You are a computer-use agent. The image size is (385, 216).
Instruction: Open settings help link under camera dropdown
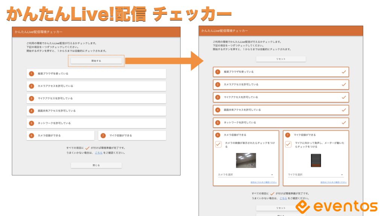(264, 182)
